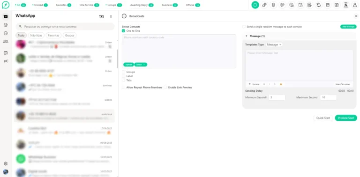Click the chat bubbles icon in top toolbar
360x177 pixels.
click(x=282, y=5)
